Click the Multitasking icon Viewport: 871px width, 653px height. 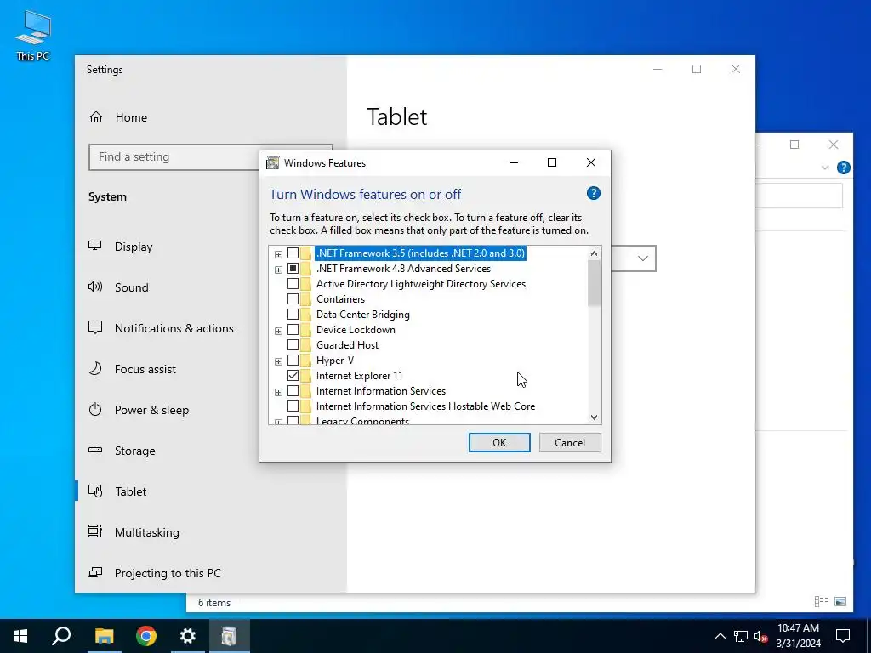95,531
